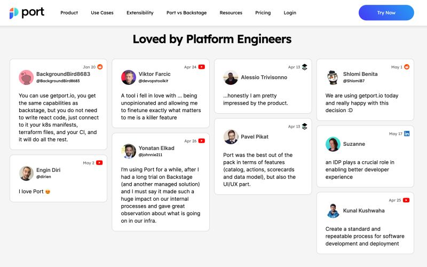Viewport: 427px width, 267px height.
Task: Click the Login link
Action: 290,13
